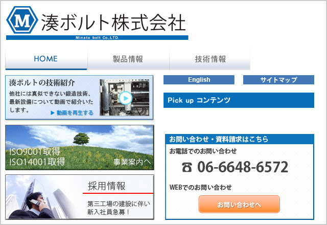
Task: Click the WEBでのお問い合わせ label
Action: [200, 187]
